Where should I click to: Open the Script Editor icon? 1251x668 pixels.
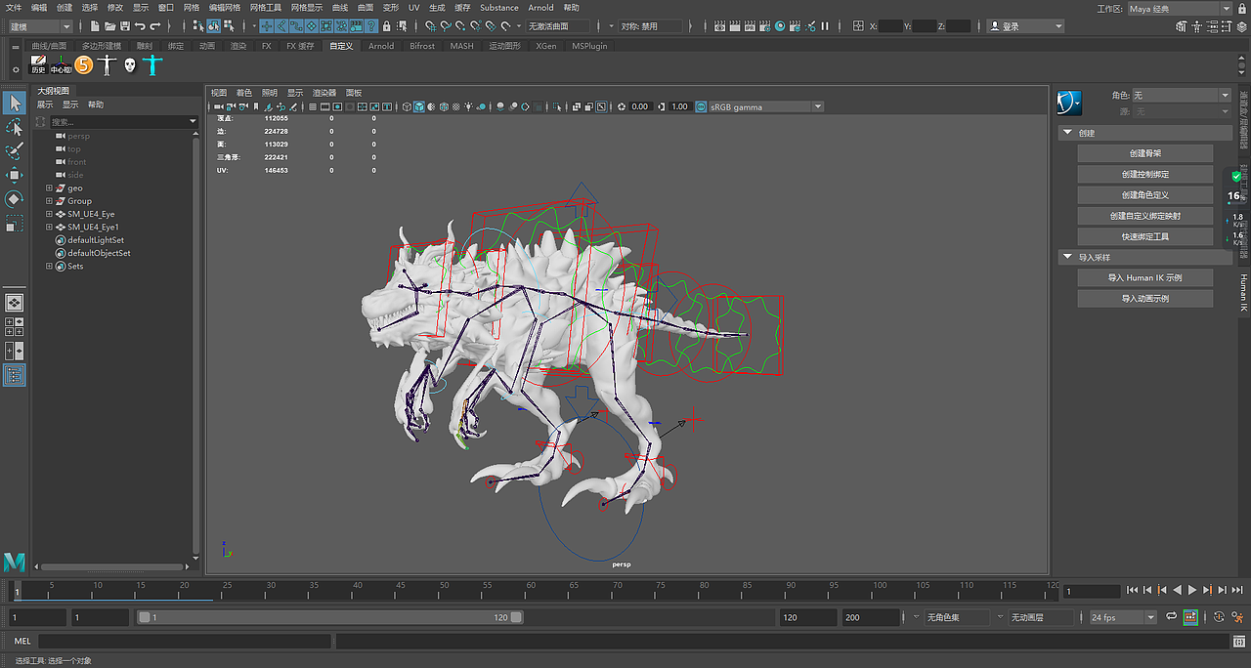click(x=1238, y=642)
